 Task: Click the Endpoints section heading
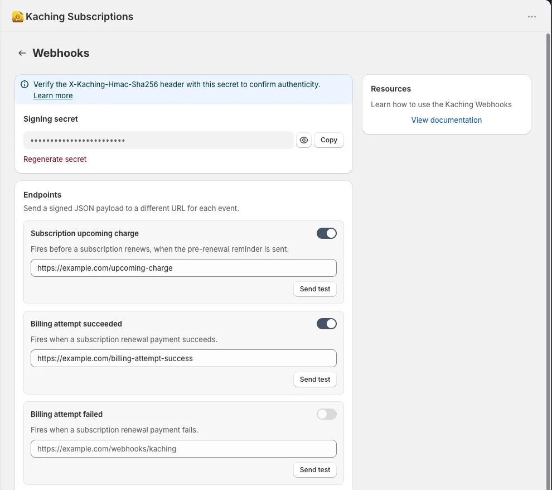tap(42, 195)
